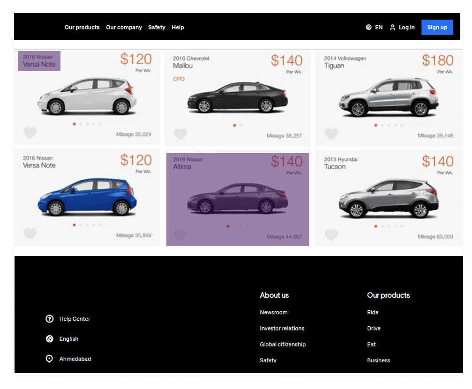Favorite the blue 2016 Nissan Versa Note
This screenshot has height=389, width=472.
coord(30,233)
